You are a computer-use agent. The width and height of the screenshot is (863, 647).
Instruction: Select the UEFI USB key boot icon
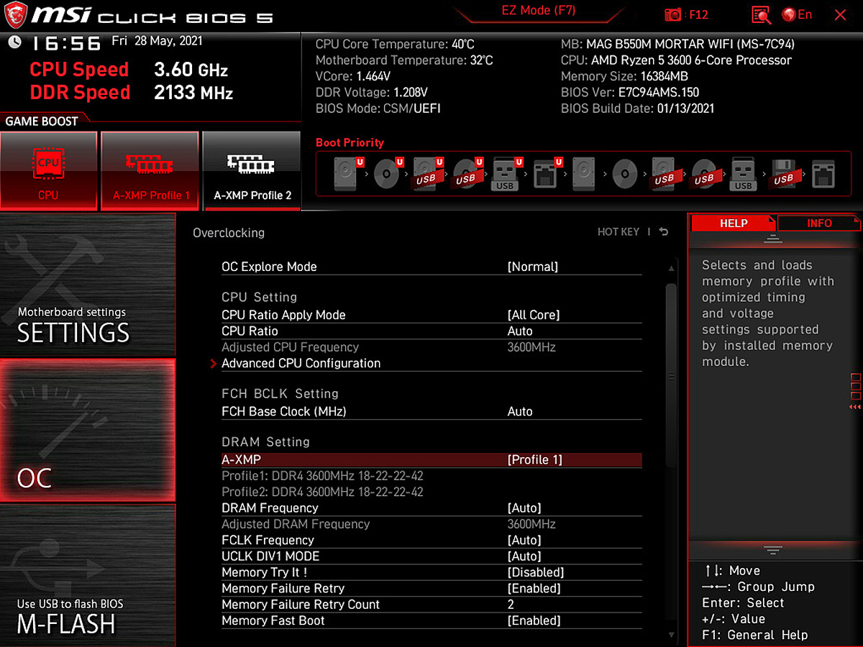[506, 173]
